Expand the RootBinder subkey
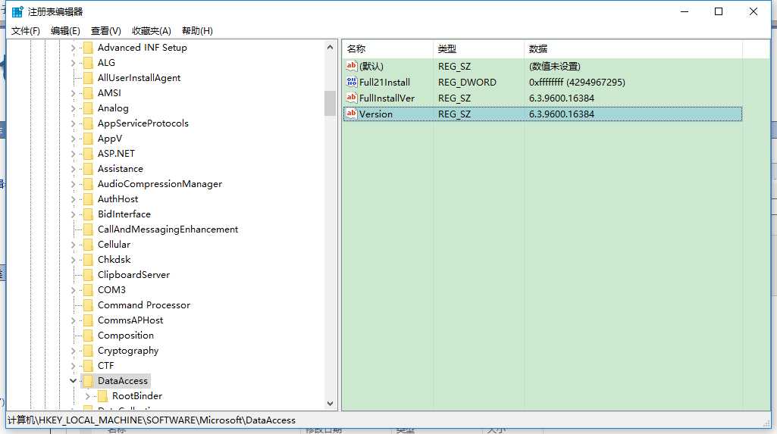Viewport: 777px width, 434px height. [88, 396]
